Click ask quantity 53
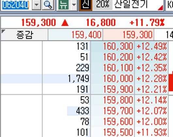The height and width of the screenshot is (137, 173). (x=85, y=100)
